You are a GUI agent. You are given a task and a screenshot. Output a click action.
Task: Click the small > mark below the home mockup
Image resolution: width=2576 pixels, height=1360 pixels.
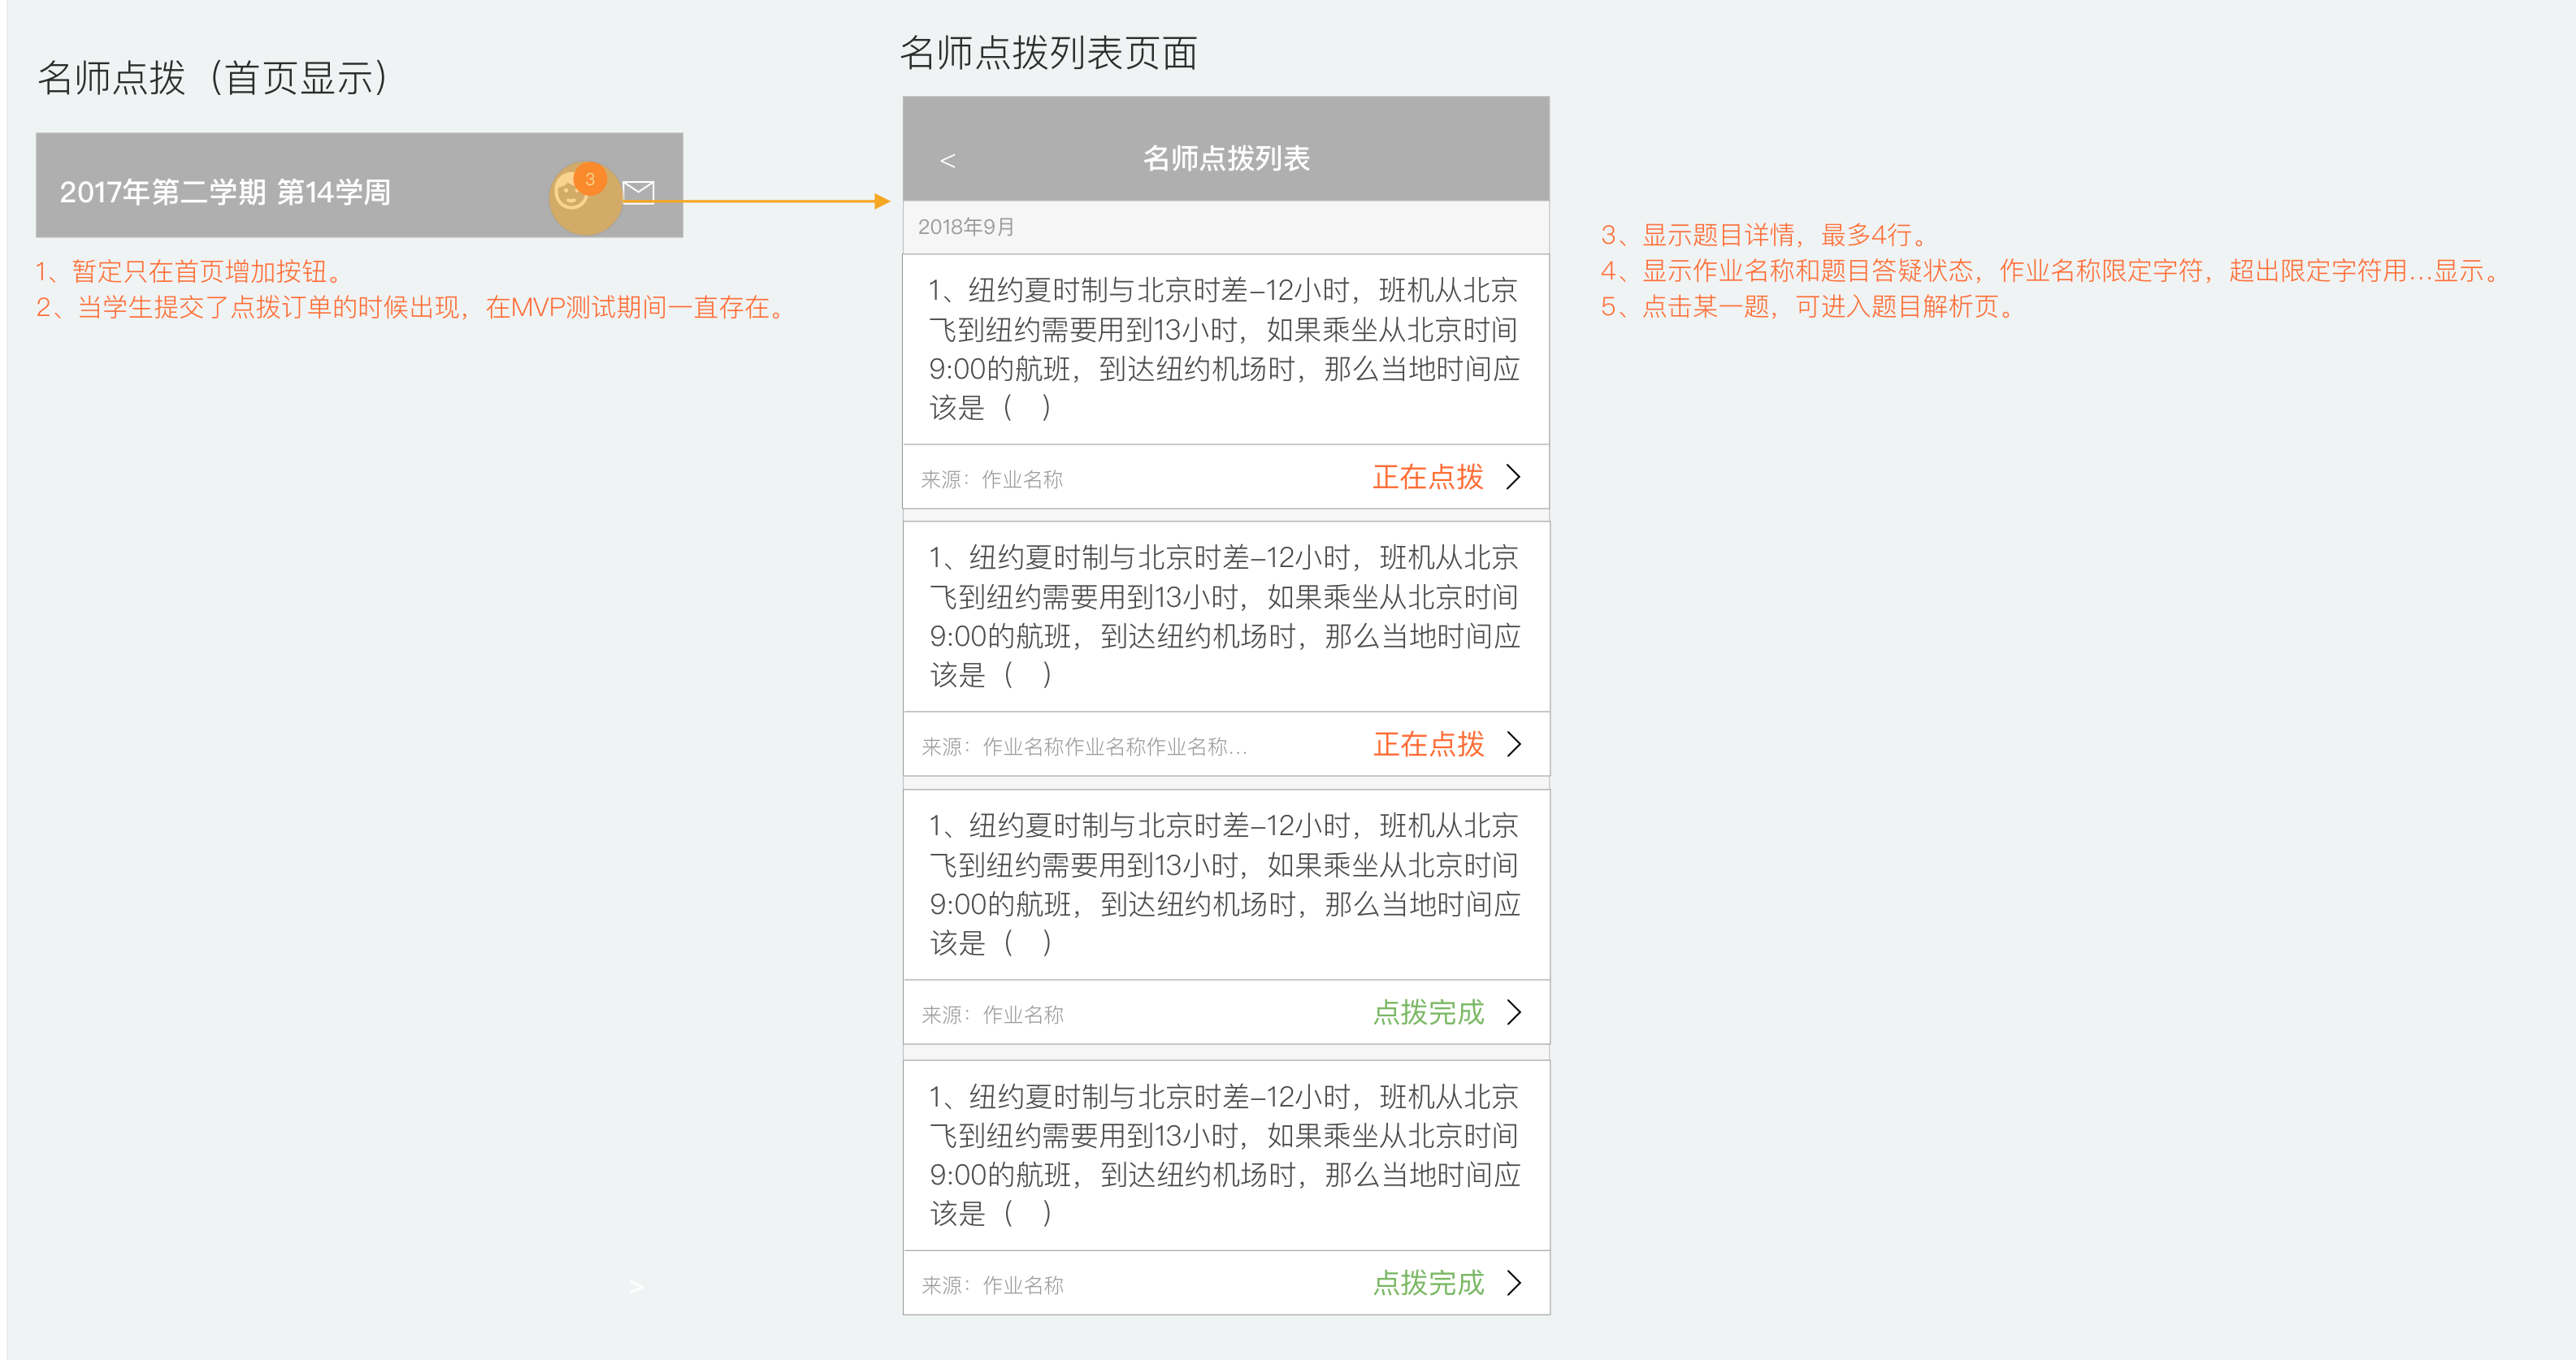coord(636,1287)
